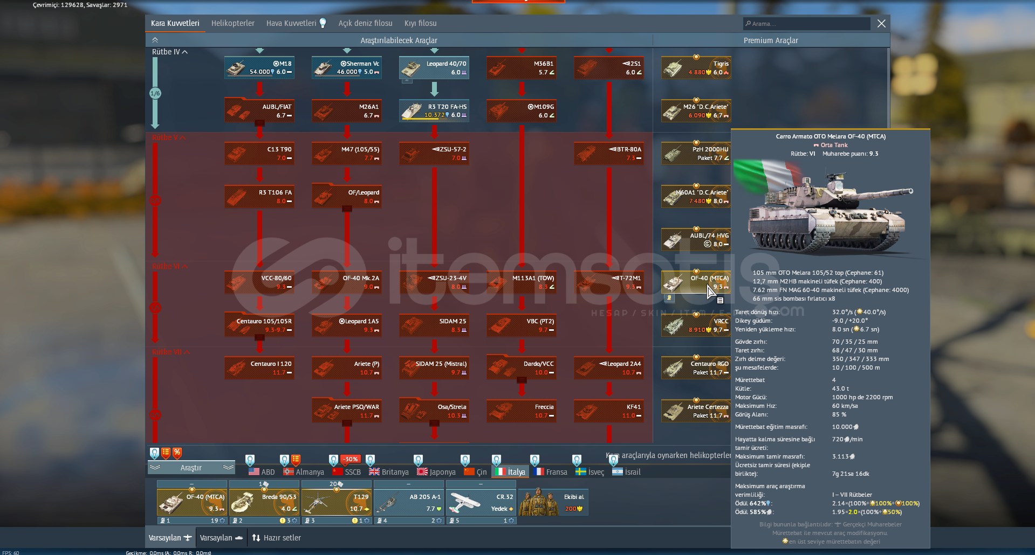Viewport: 1035px width, 555px height.
Task: Select the M113A1 (TOW) vehicle
Action: point(522,282)
